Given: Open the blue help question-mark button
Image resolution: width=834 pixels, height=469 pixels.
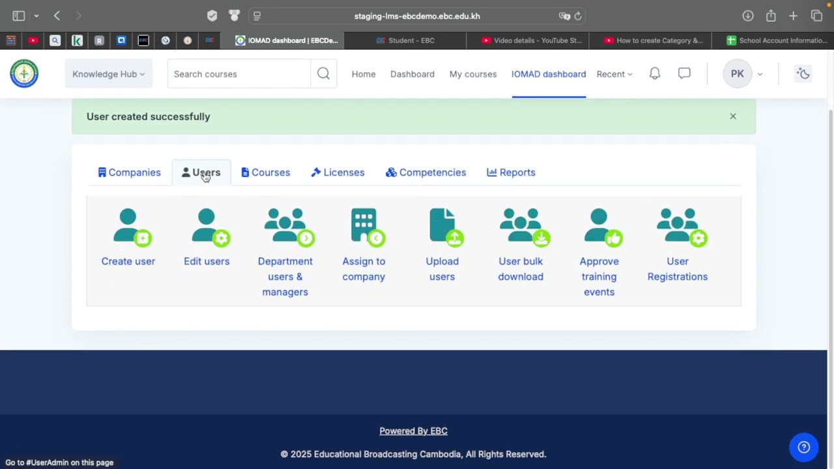Looking at the screenshot, I should click(x=804, y=447).
